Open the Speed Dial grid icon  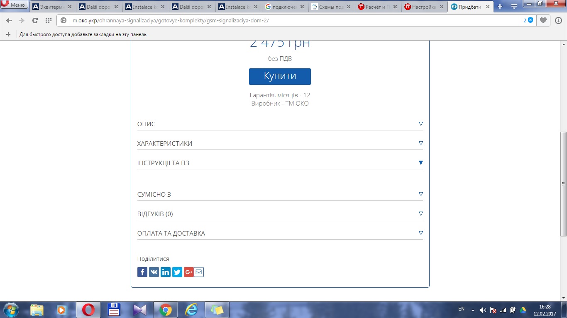pyautogui.click(x=48, y=20)
